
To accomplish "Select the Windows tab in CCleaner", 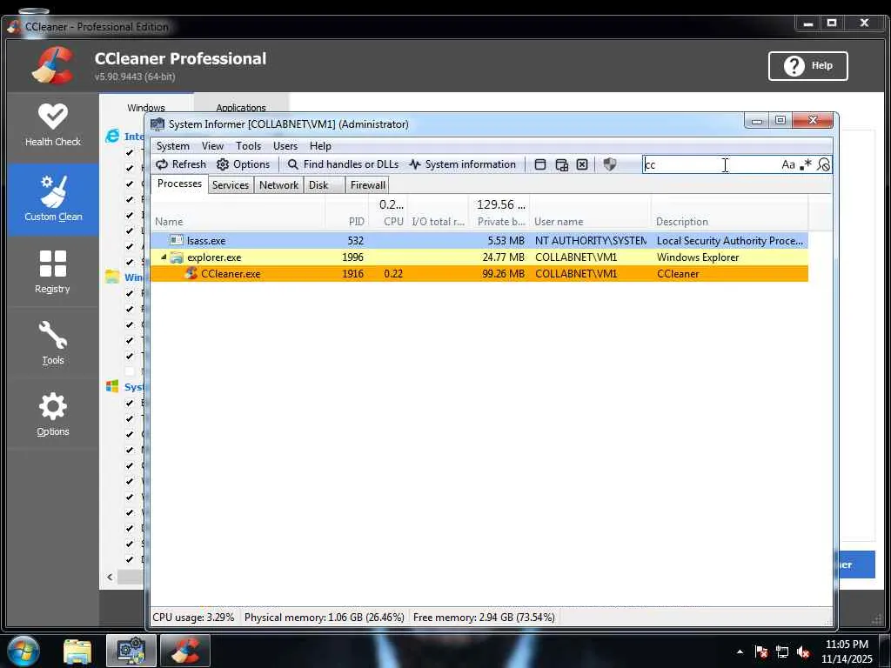I will pyautogui.click(x=146, y=107).
